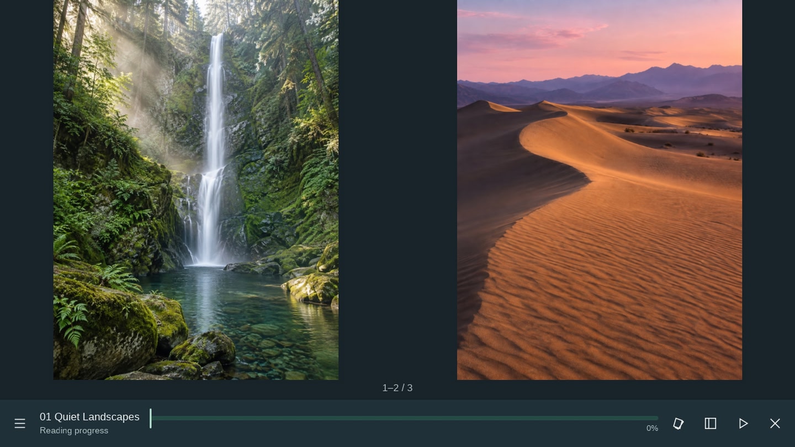Click the "01 Quiet Landscapes" title
The image size is (795, 447).
click(x=89, y=417)
